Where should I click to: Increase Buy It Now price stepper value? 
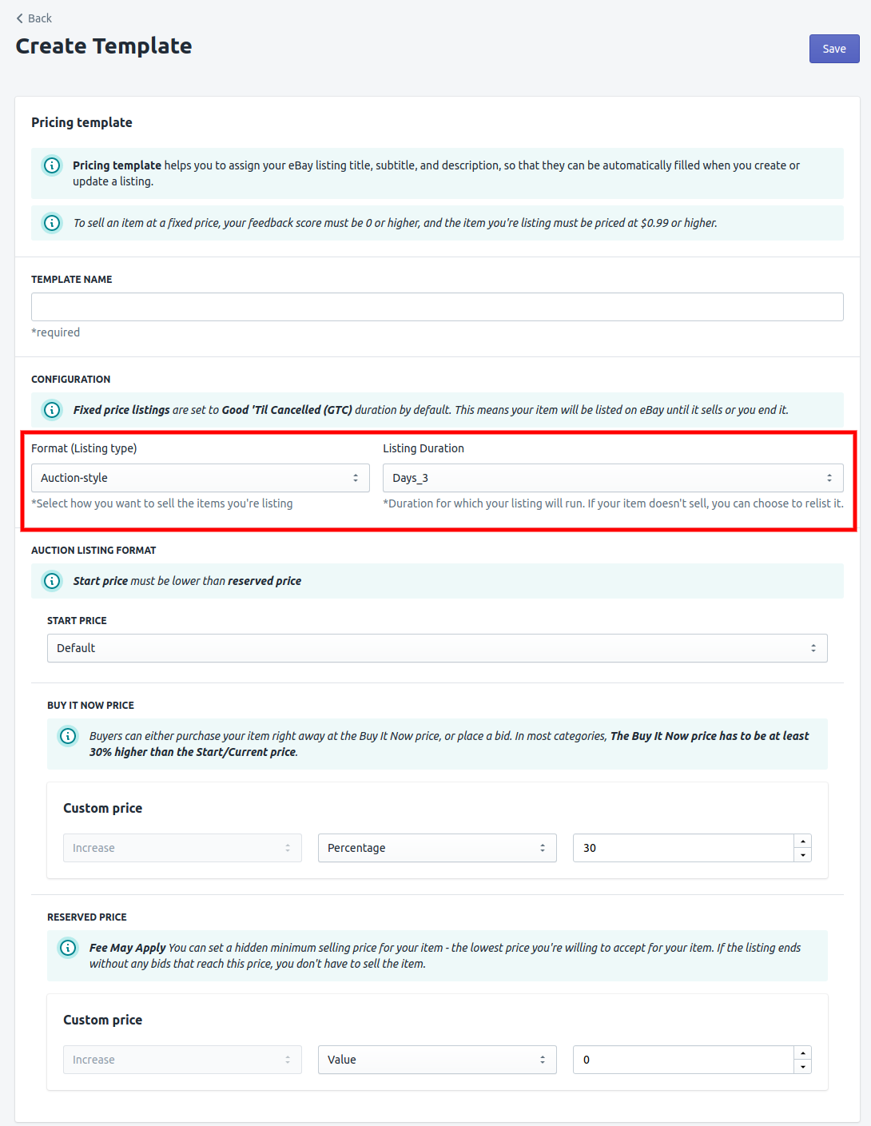point(803,842)
